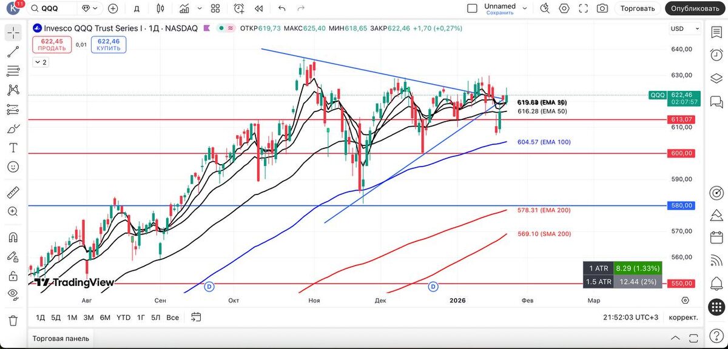Lock all drawing tools
This screenshot has width=728, height=349.
[x=13, y=276]
